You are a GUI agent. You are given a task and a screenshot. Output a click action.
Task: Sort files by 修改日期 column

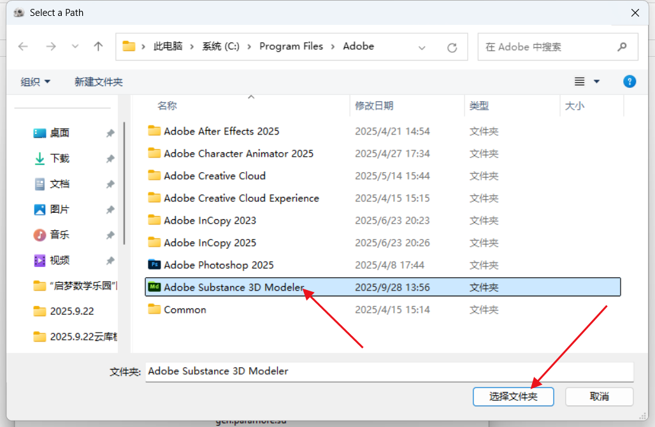(x=374, y=106)
